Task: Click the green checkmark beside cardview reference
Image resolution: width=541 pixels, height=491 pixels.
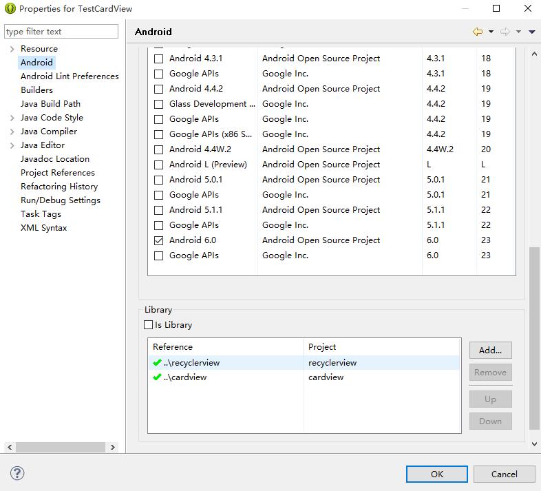Action: click(x=158, y=377)
